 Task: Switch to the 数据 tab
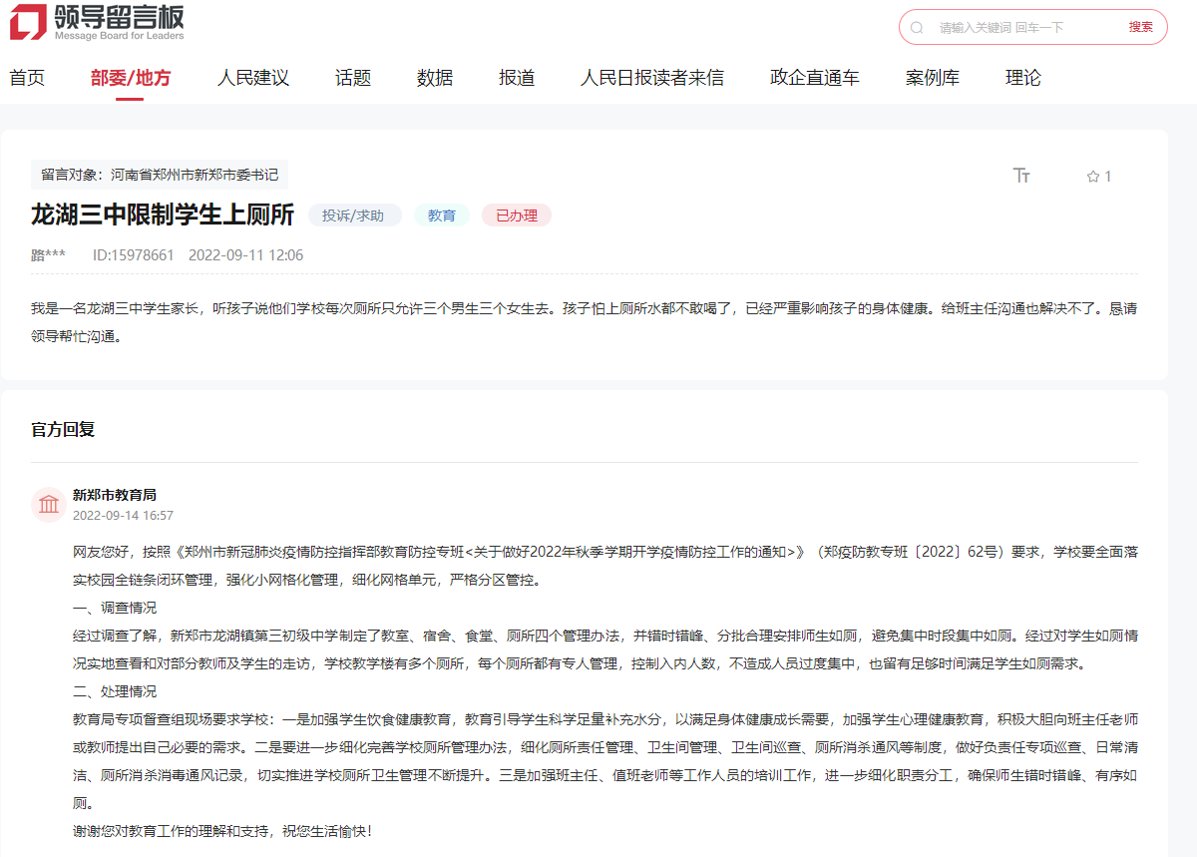point(433,77)
